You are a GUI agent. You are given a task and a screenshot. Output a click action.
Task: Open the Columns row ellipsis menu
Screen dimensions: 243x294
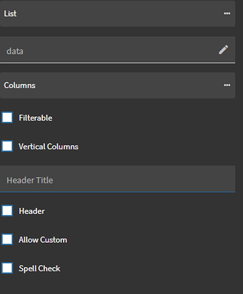point(227,85)
